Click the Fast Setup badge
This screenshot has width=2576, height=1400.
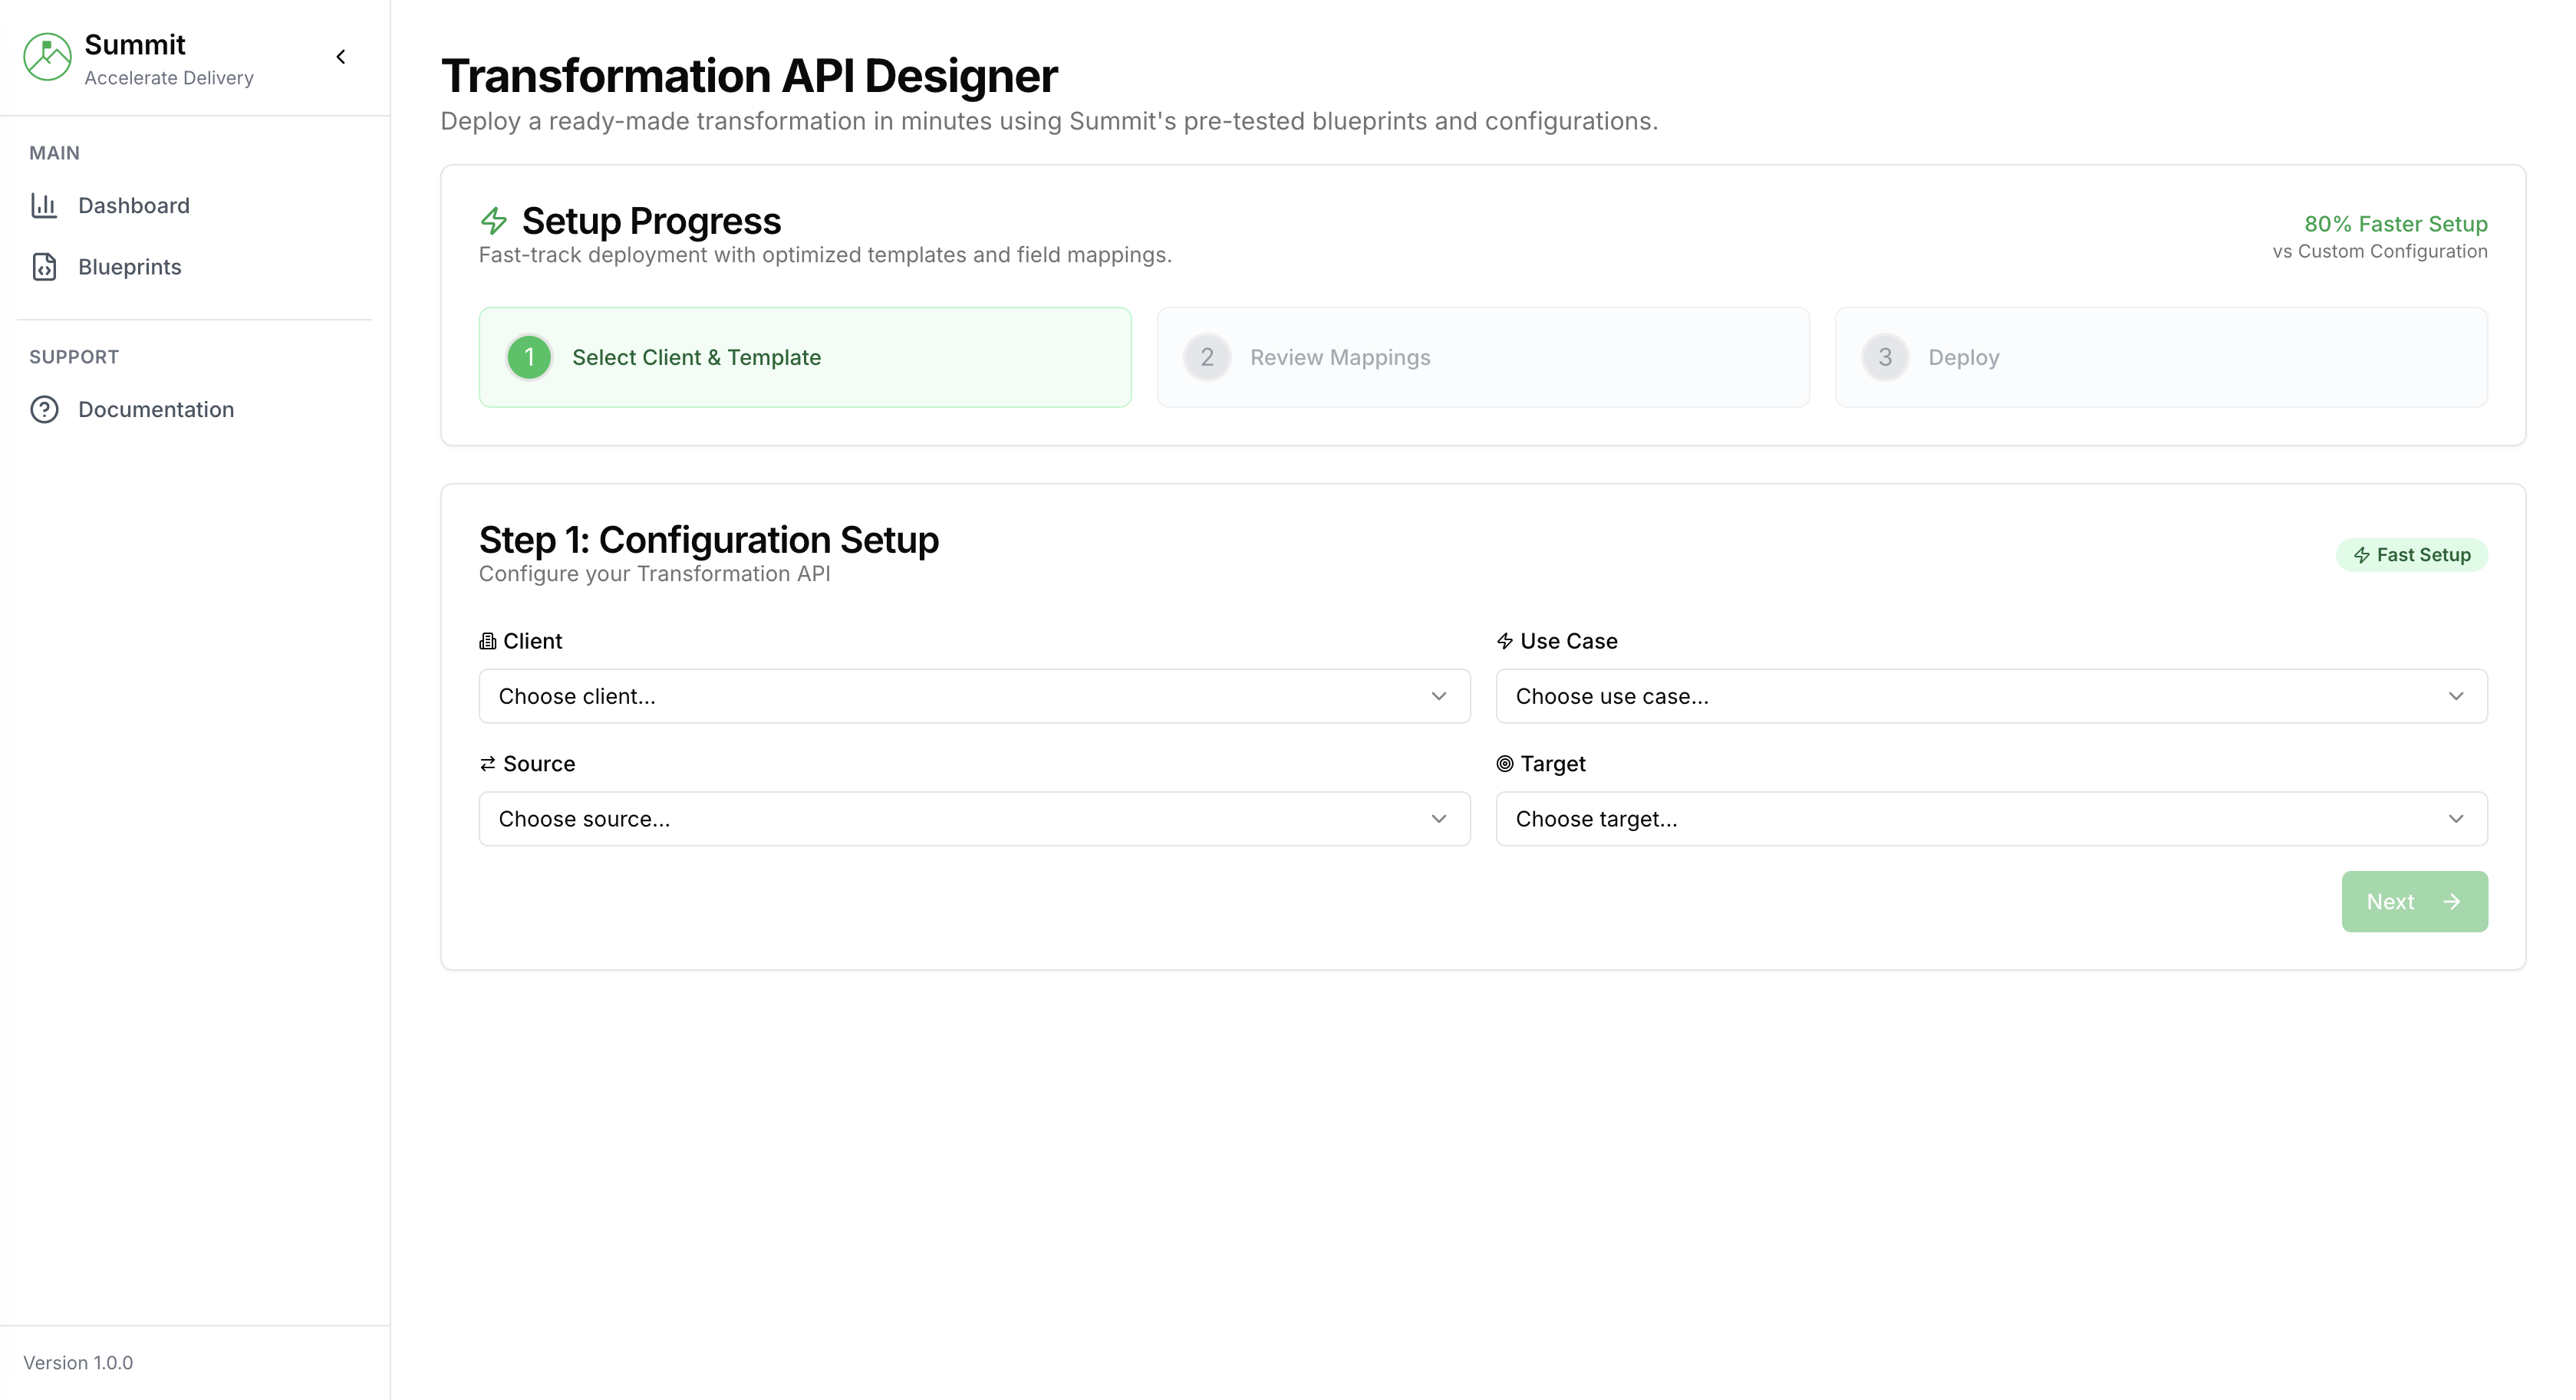[x=2411, y=556]
